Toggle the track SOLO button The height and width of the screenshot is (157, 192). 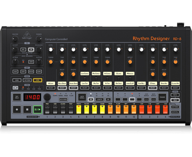[x=175, y=100]
